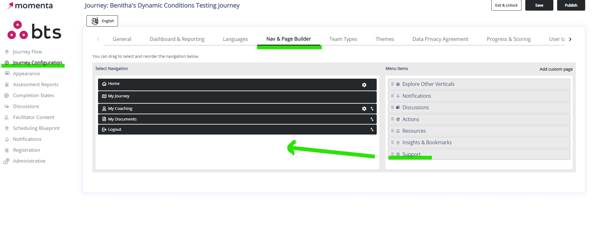The width and height of the screenshot is (593, 236).
Task: Click the momenta logo
Action: pos(30,5)
